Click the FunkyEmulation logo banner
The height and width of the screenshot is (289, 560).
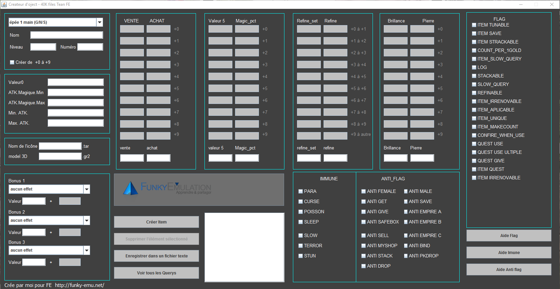click(199, 189)
